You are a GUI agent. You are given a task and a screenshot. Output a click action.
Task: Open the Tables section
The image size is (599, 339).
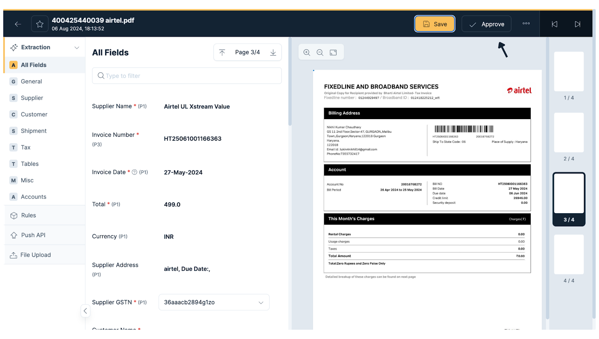(x=45, y=164)
